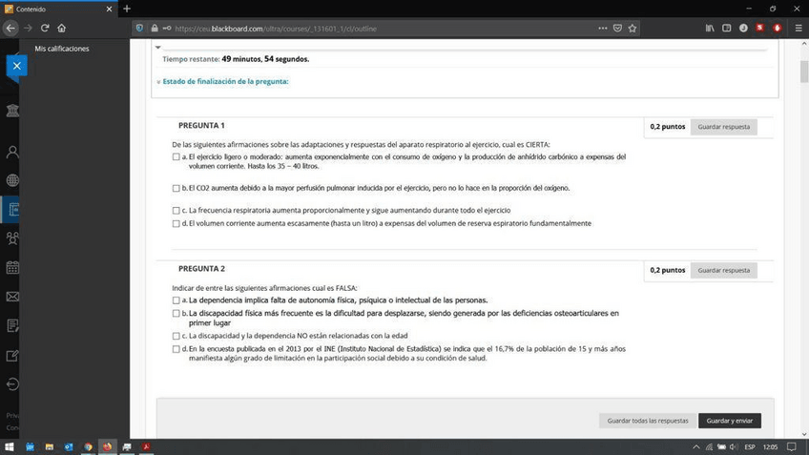Image resolution: width=809 pixels, height=455 pixels.
Task: Bookmark this page with star icon
Action: 633,29
